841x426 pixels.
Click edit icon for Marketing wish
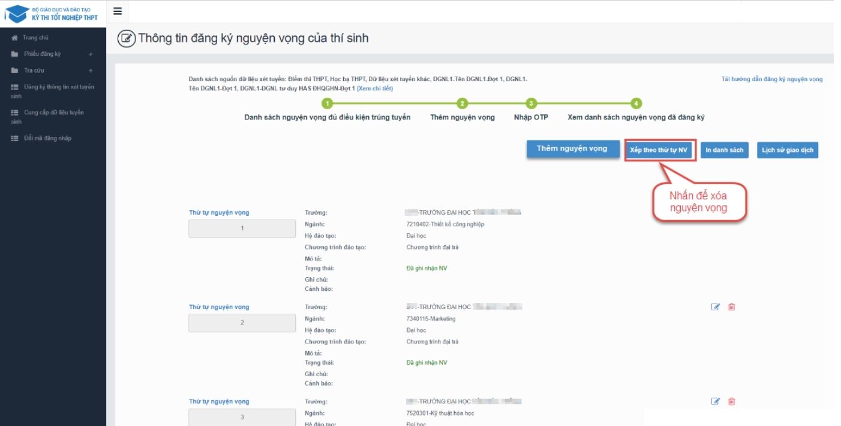coord(715,307)
